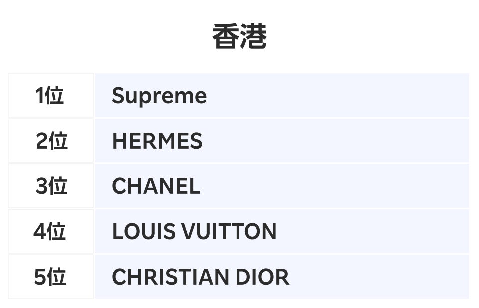Select the 3位 rank cell

click(x=50, y=186)
